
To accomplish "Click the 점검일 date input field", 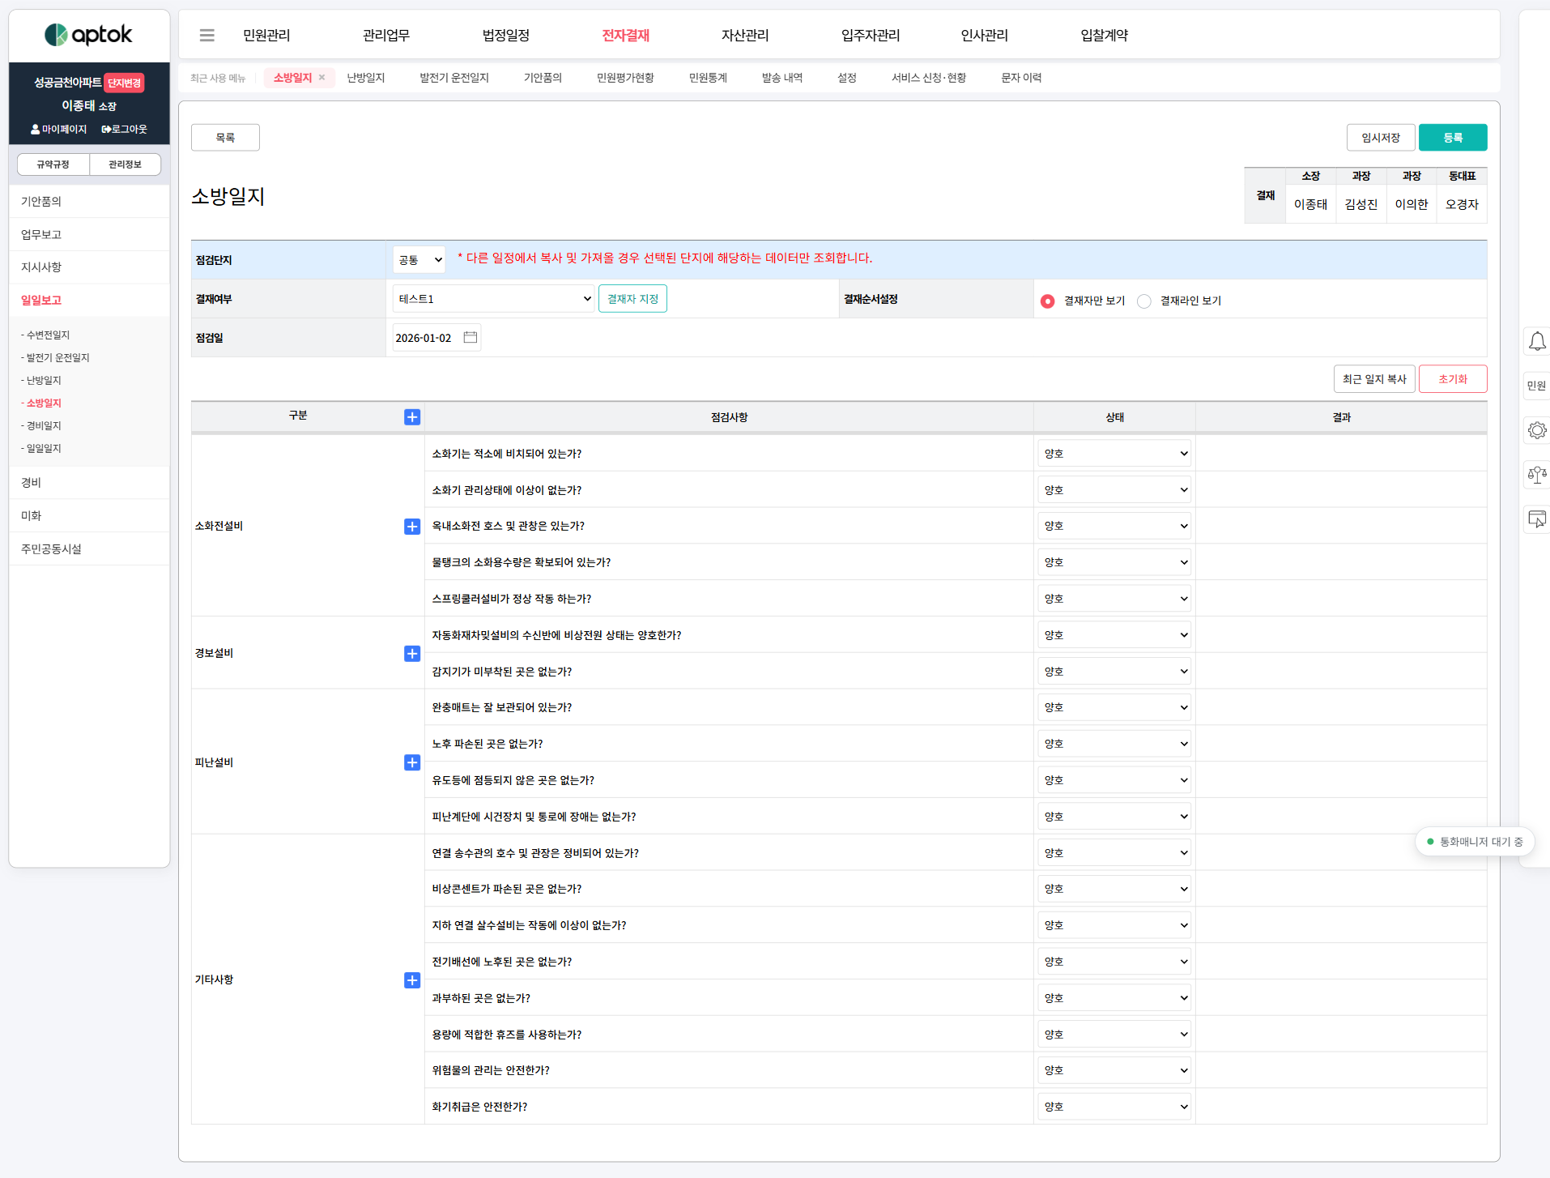I will coord(436,337).
